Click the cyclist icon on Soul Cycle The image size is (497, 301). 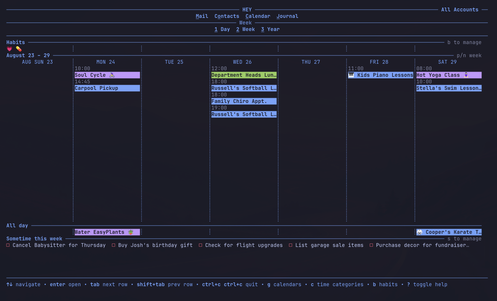112,75
